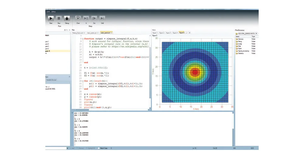Image resolution: width=304 pixels, height=159 pixels.
Task: Click Previous in the find bar
Action: click(80, 148)
